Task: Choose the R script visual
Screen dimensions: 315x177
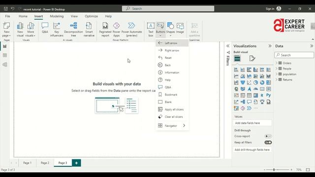Action: coord(262,95)
